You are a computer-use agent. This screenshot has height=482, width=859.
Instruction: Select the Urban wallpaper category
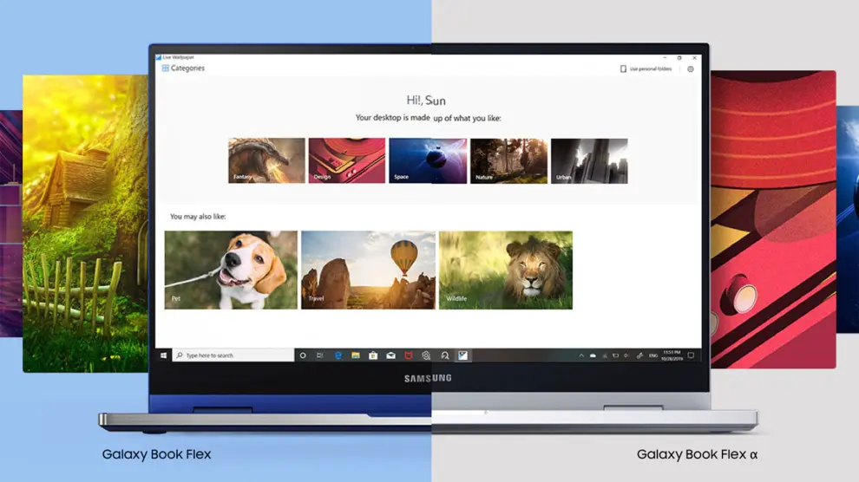(x=589, y=161)
